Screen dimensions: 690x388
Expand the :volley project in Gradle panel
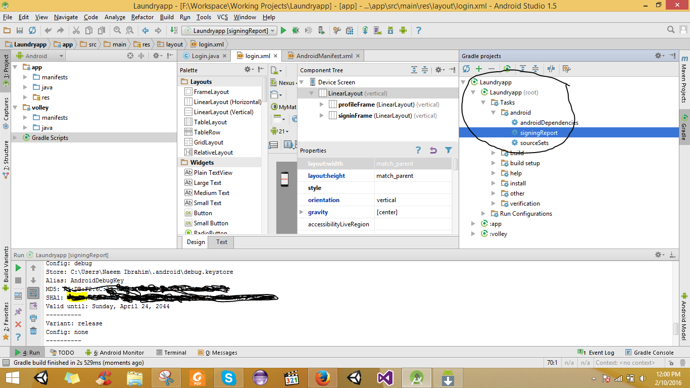tap(473, 234)
